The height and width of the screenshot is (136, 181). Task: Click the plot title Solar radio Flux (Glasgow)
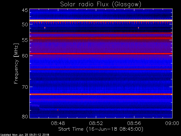point(101,5)
